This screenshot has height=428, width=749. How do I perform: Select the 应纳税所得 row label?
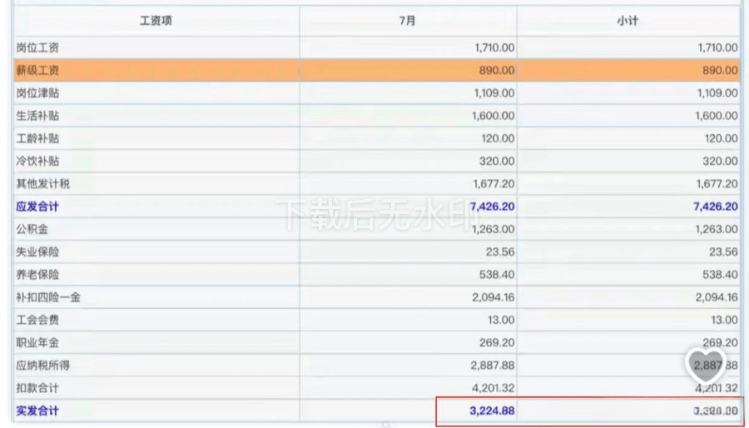coord(43,366)
